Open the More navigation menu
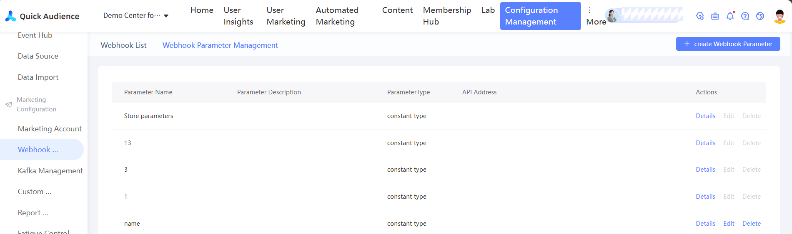The height and width of the screenshot is (234, 792). 596,16
